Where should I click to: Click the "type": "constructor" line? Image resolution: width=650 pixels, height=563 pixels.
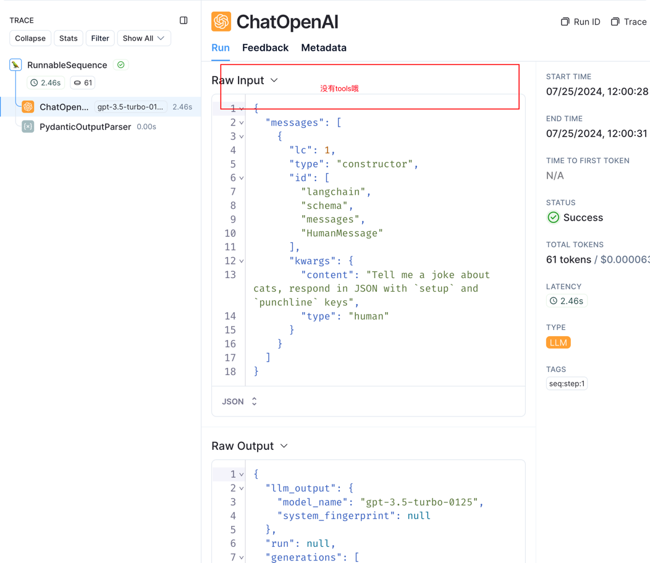pyautogui.click(x=353, y=164)
